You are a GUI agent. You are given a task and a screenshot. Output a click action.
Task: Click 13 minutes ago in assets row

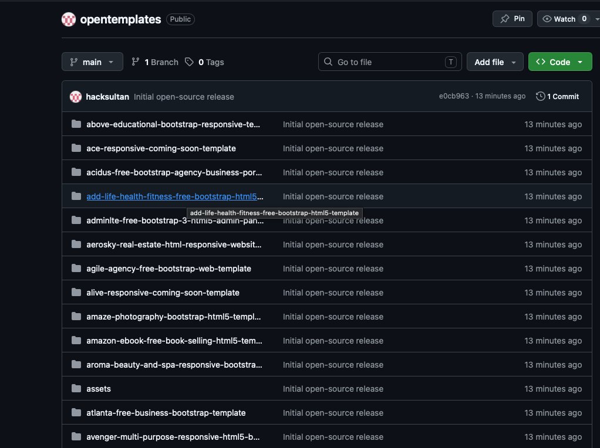[553, 389]
